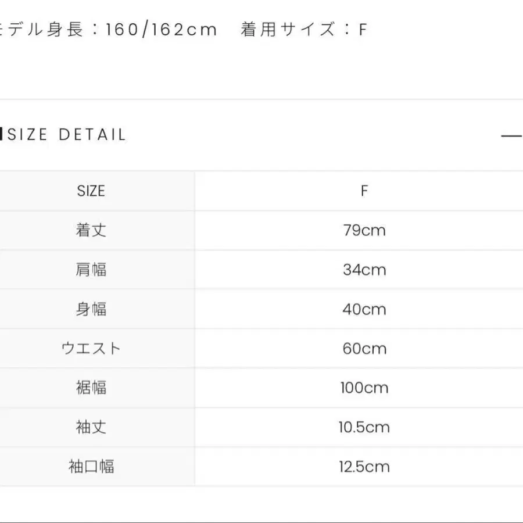523x523 pixels.
Task: Click the 袖口幅 row label
Action: 91,467
